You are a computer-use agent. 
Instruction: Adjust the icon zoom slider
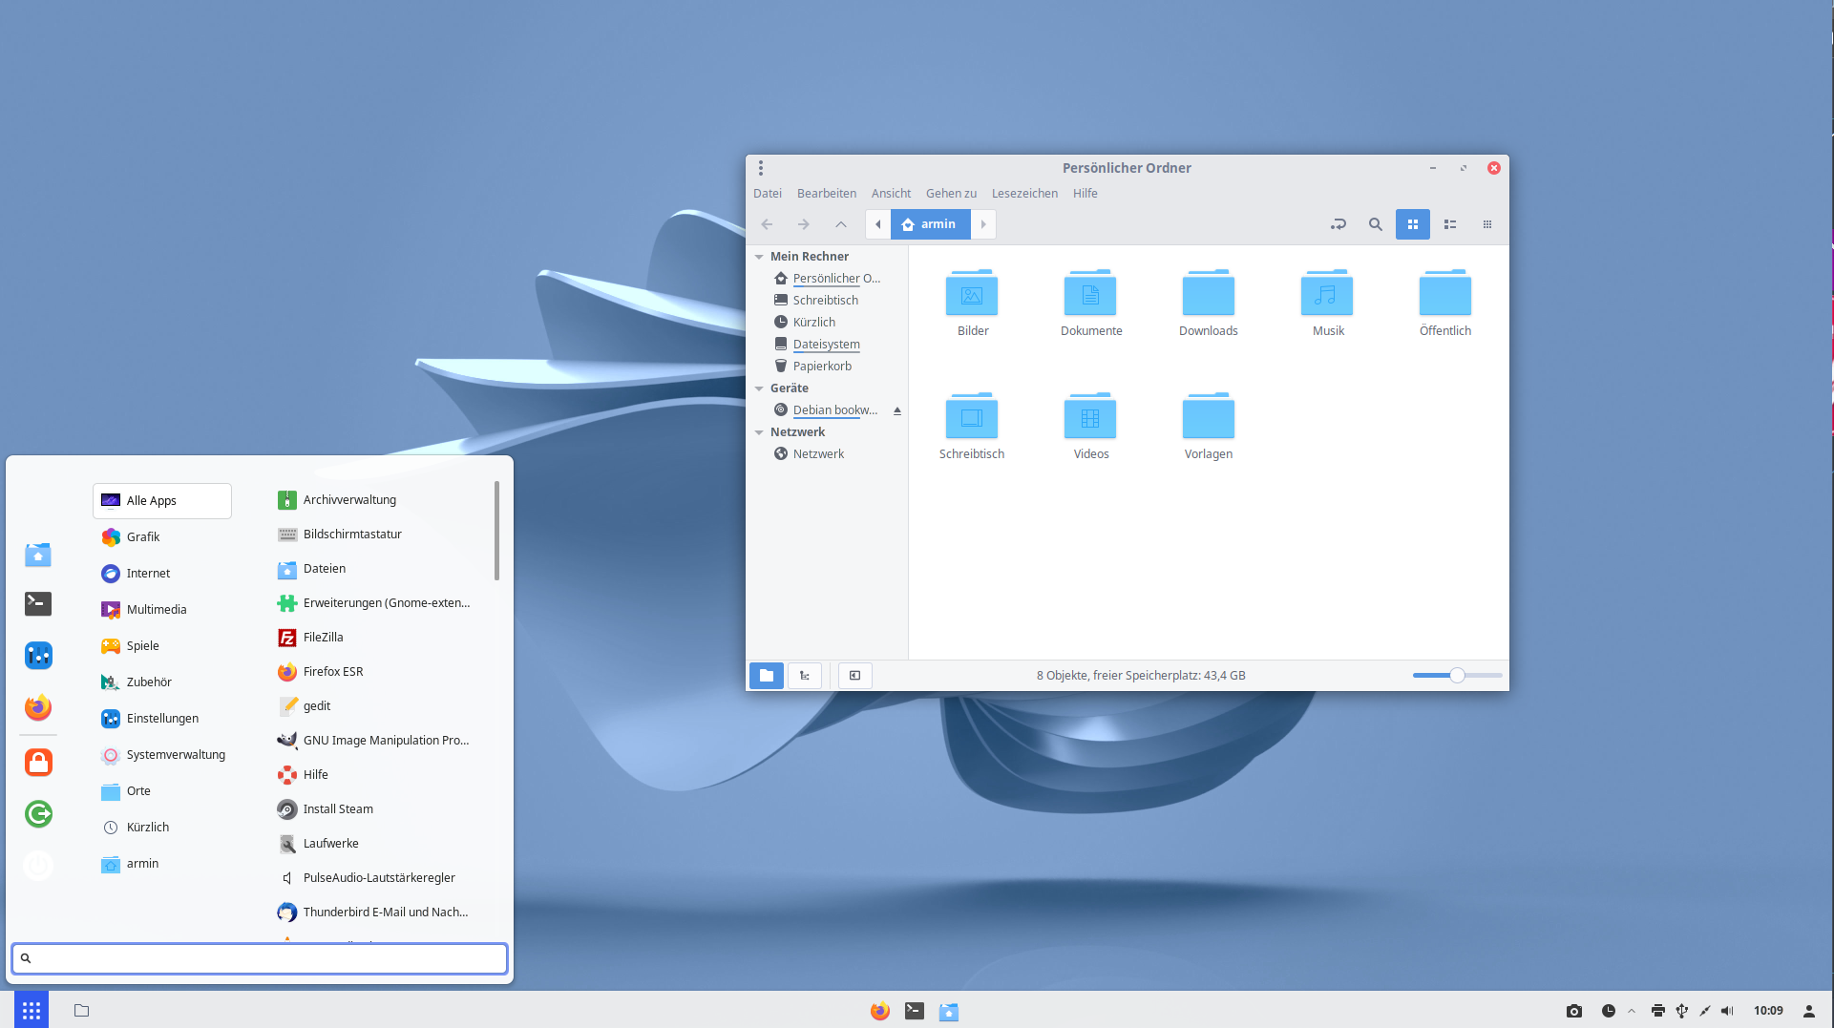(1457, 676)
